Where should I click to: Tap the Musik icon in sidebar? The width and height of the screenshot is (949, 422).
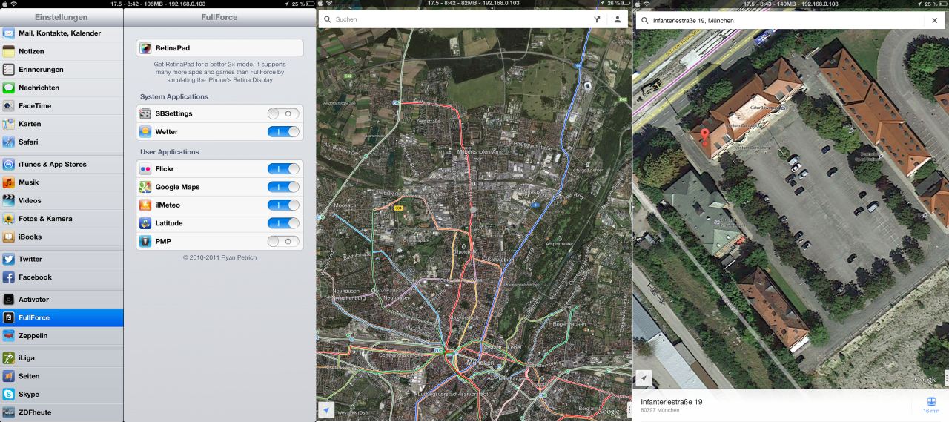click(x=8, y=182)
